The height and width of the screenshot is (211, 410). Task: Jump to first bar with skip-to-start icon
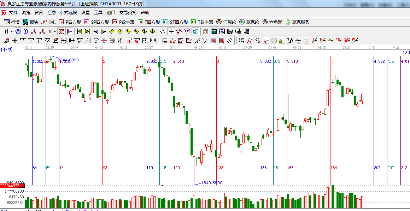[x=79, y=31]
